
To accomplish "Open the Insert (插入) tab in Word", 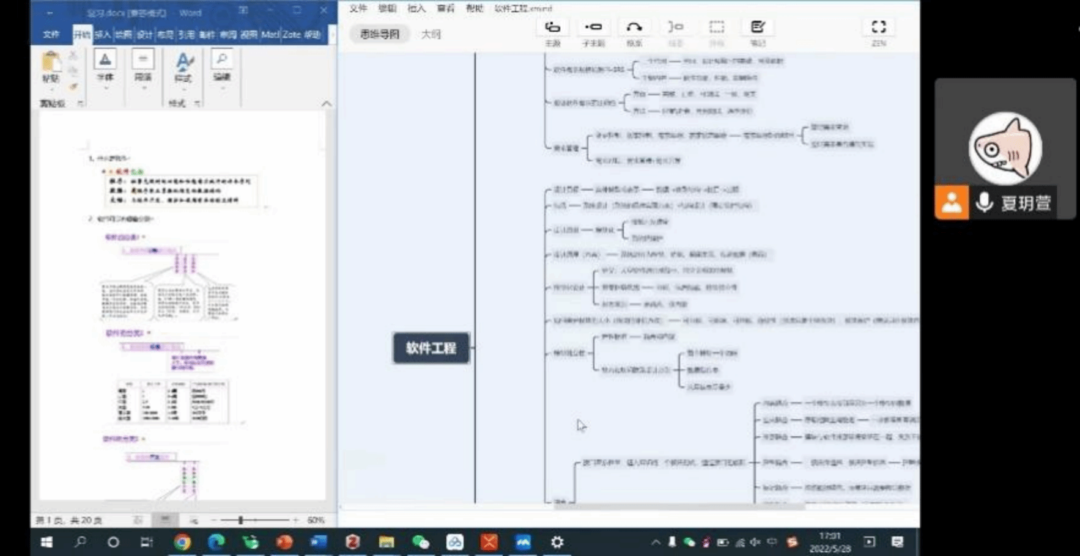I will (103, 35).
